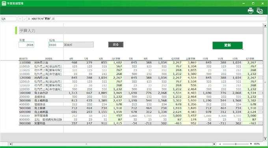Click the formula bar confirm checkmark icon

[24, 19]
